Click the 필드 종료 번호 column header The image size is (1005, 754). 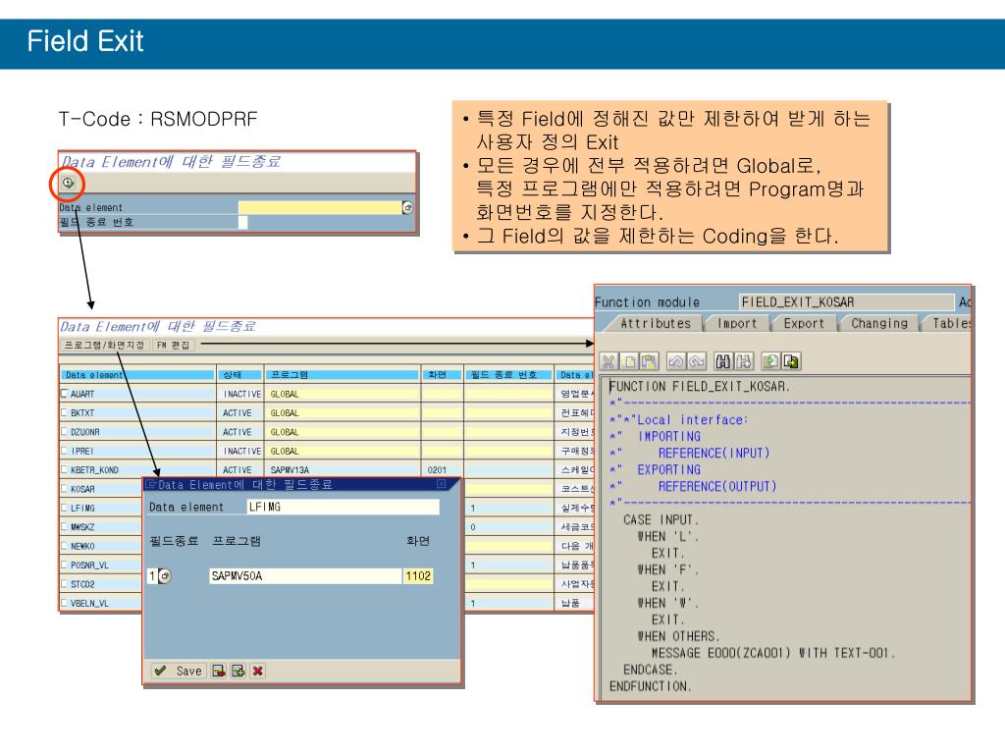(x=508, y=374)
